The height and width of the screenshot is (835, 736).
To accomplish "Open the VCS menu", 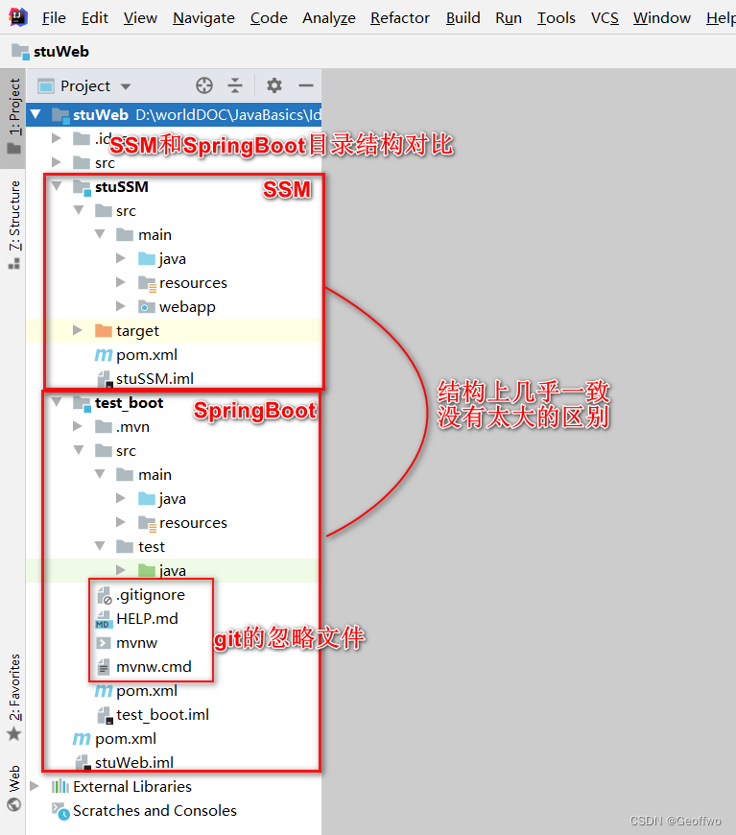I will tap(605, 18).
